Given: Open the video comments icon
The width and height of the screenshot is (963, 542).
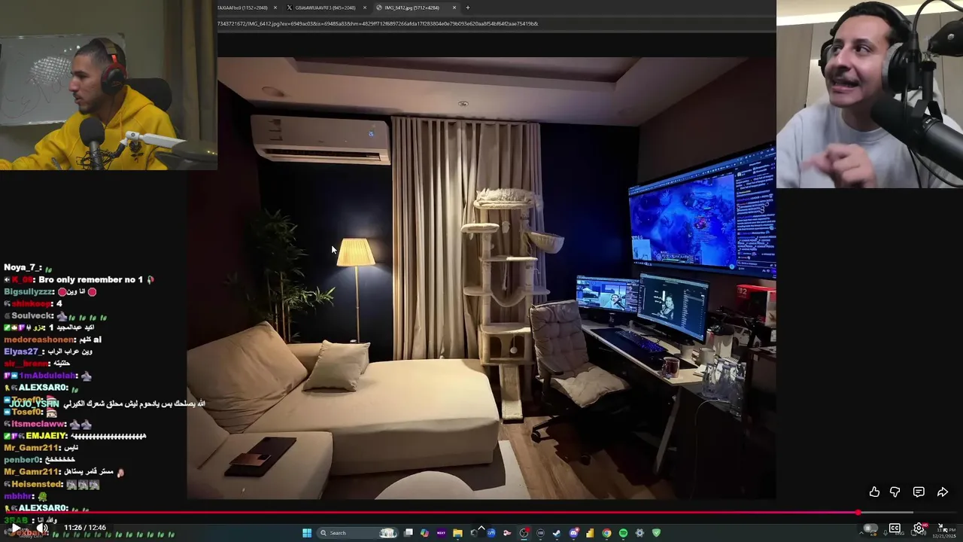Looking at the screenshot, I should (919, 492).
